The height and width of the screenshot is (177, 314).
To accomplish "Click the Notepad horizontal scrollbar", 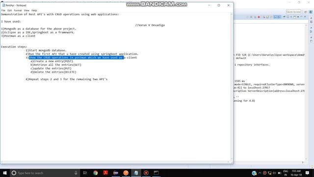I will click(115, 162).
